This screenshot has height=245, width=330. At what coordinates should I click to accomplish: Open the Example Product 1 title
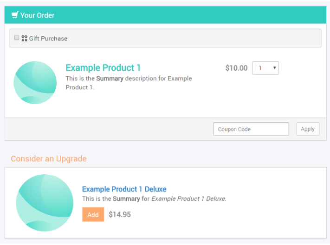point(103,68)
